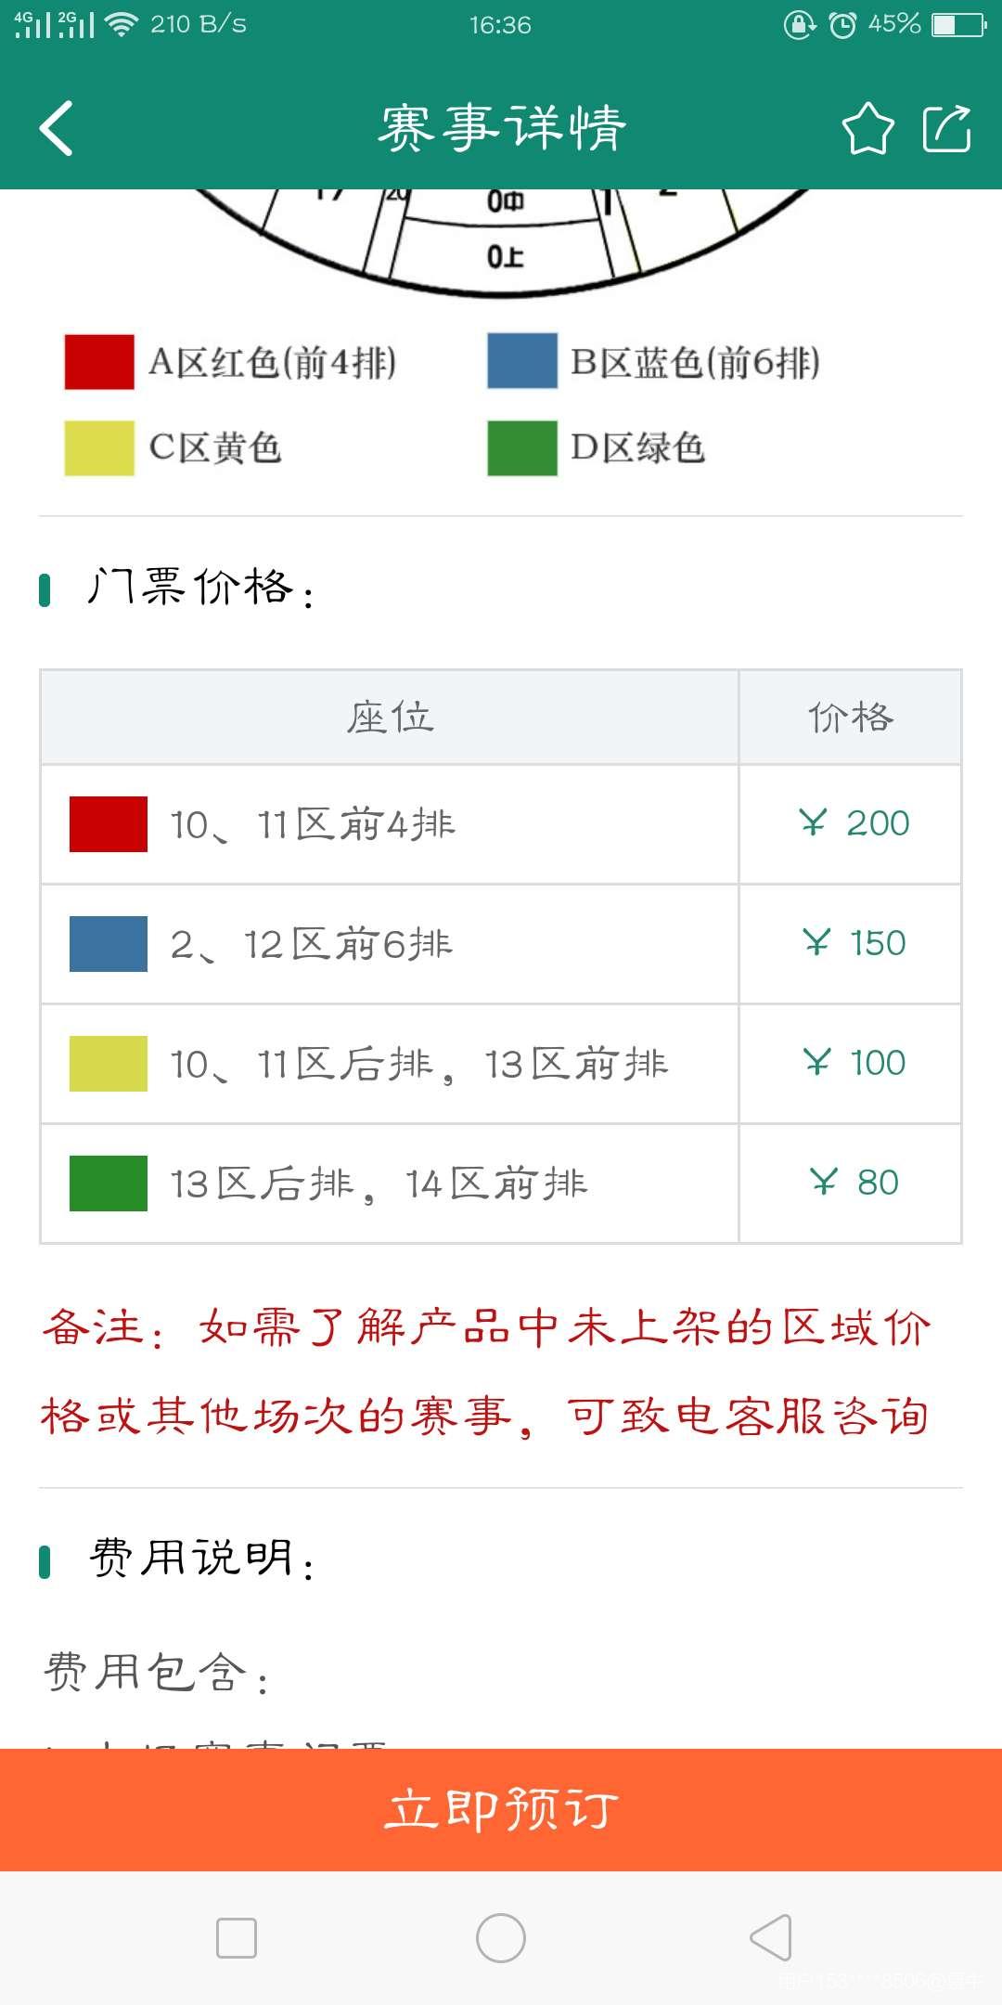
Task: Tap the B区蓝色 legend swatch
Action: [x=522, y=362]
